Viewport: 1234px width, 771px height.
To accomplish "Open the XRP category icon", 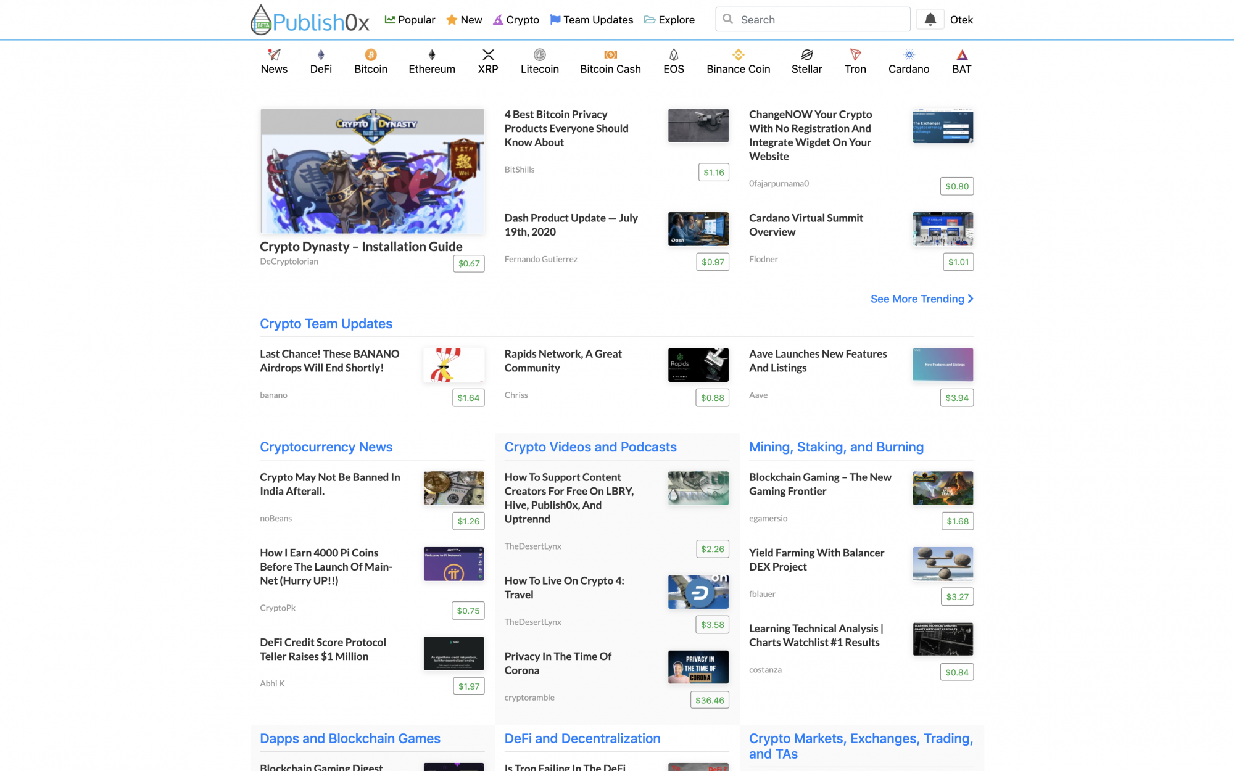I will (x=488, y=55).
